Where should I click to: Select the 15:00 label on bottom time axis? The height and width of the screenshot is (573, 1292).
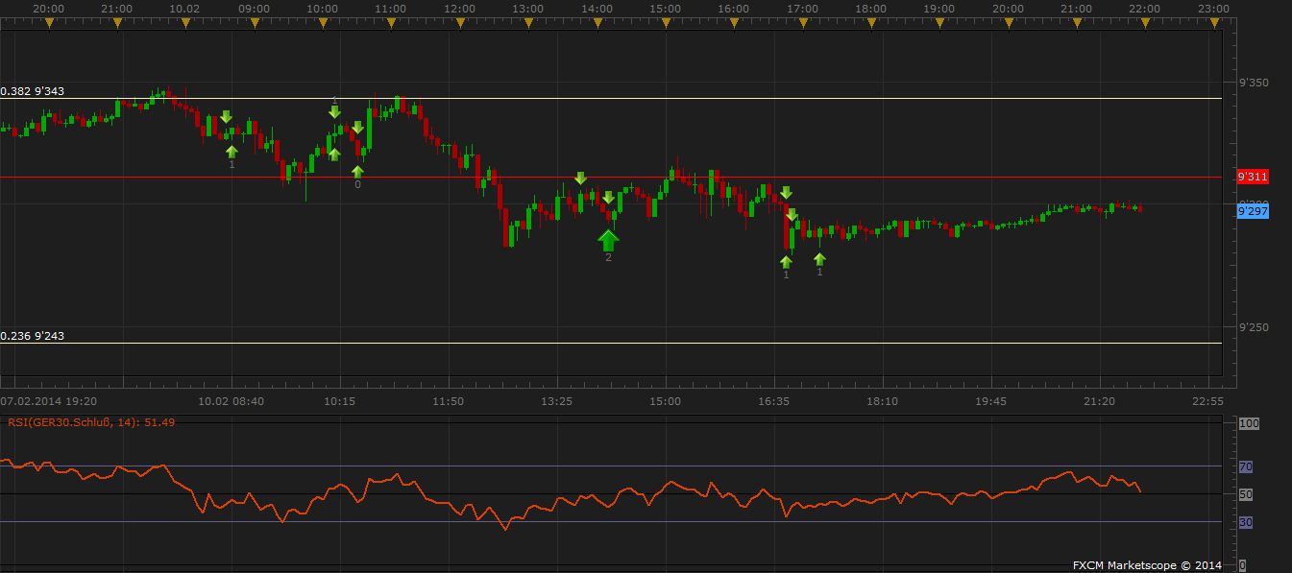click(665, 400)
